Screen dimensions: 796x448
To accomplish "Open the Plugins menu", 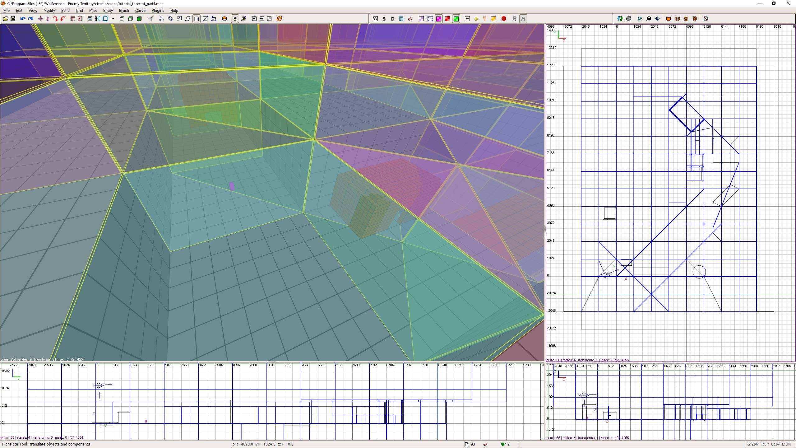I will [x=158, y=10].
